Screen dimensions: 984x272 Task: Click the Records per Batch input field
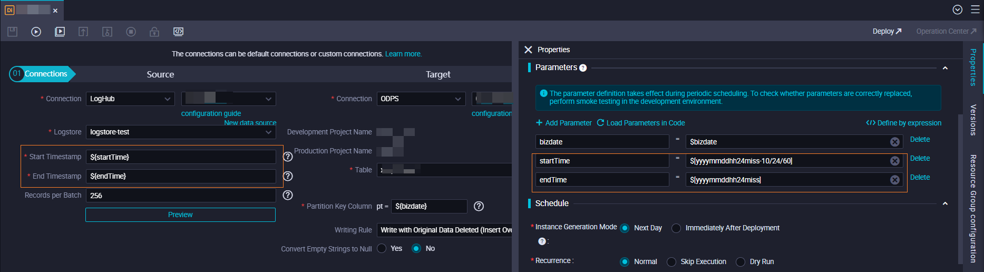(180, 196)
